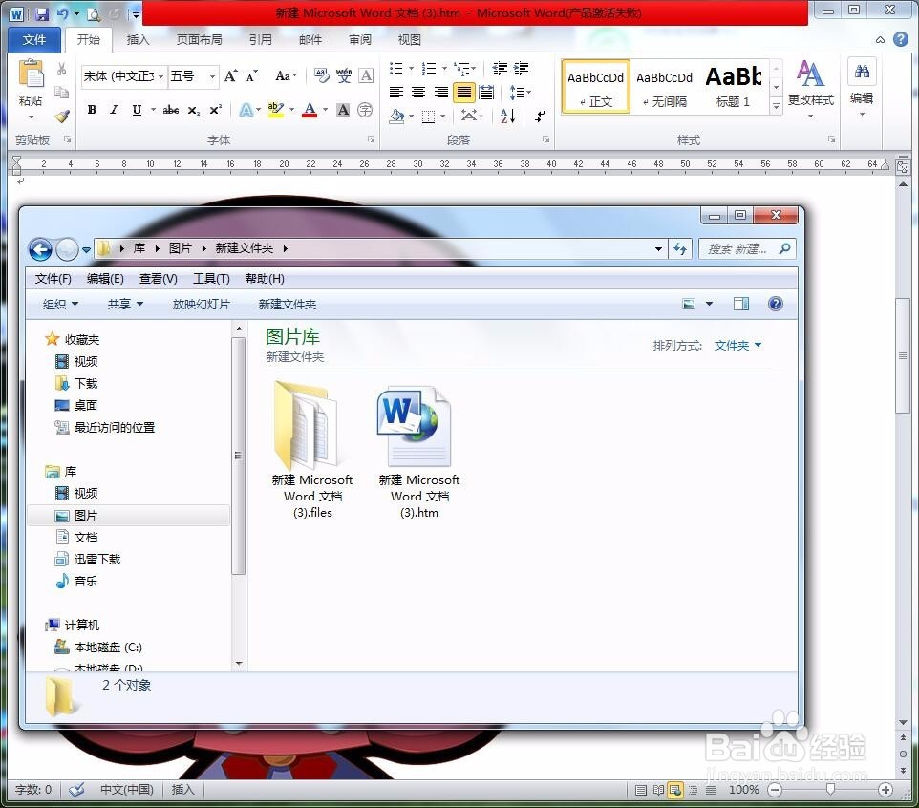Screen dimensions: 919x808
Task: Click the refresh icon beside address bar
Action: [x=680, y=249]
